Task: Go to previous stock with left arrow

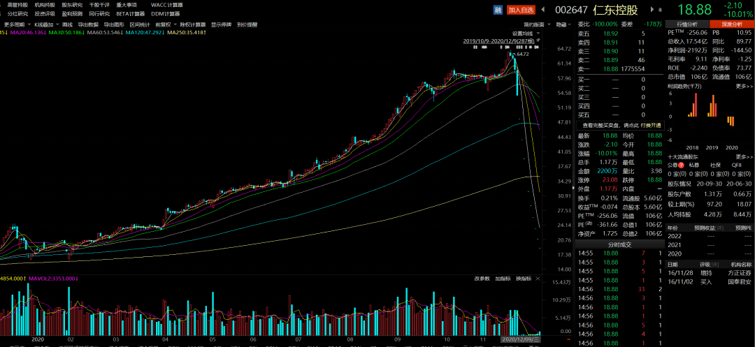Action: click(x=543, y=9)
